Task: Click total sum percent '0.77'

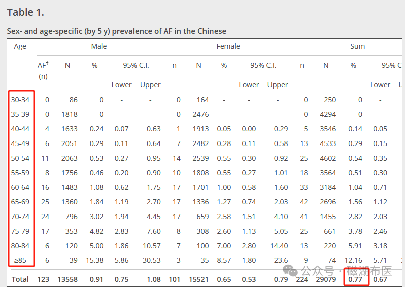Action: 355,279
